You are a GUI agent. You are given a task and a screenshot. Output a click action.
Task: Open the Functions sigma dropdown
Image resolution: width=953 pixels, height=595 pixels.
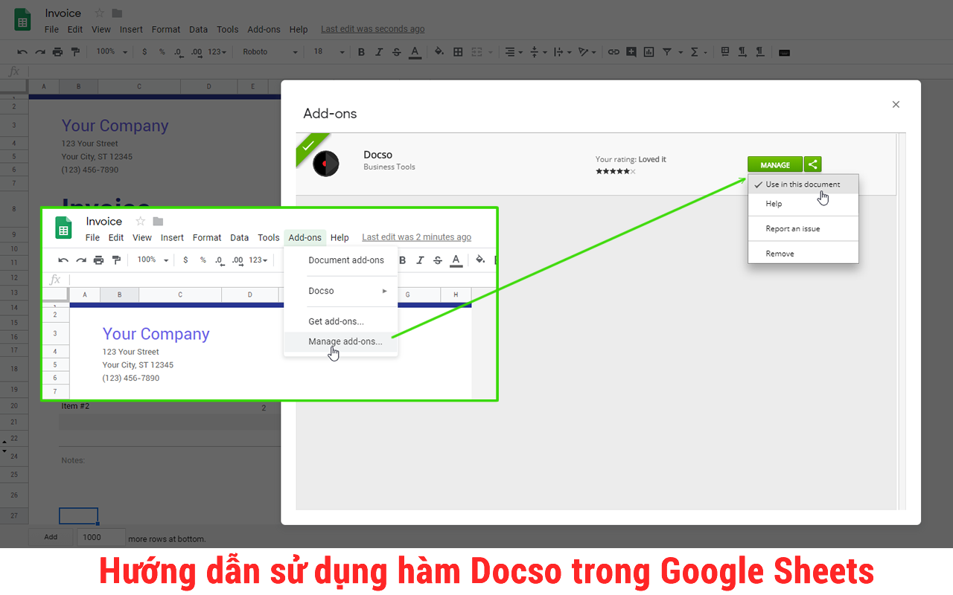coord(698,52)
